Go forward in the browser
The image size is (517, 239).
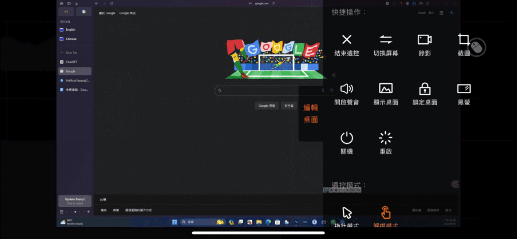(x=104, y=4)
